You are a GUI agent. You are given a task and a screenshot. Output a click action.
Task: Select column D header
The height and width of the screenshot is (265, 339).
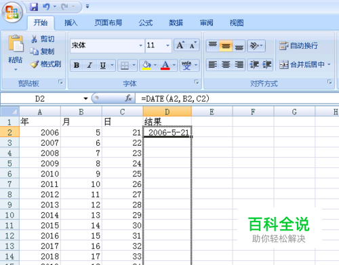point(167,112)
